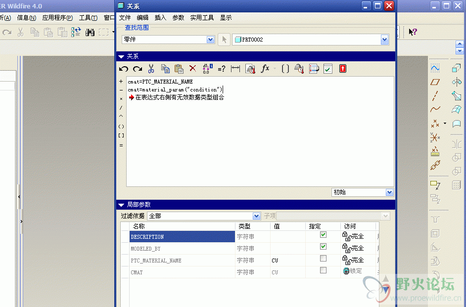The height and width of the screenshot is (307, 466).
Task: Insert caret power operator from side palette
Action: (x=121, y=116)
